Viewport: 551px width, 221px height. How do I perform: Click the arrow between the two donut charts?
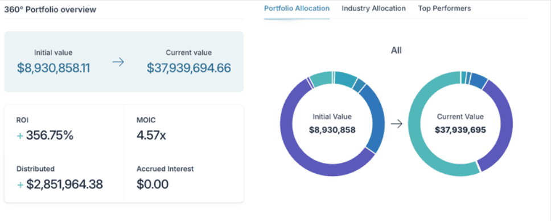(396, 124)
